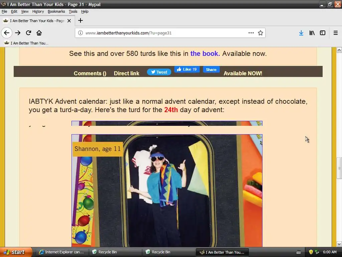Image resolution: width=342 pixels, height=257 pixels.
Task: Open the Edit menu
Action: click(x=14, y=11)
